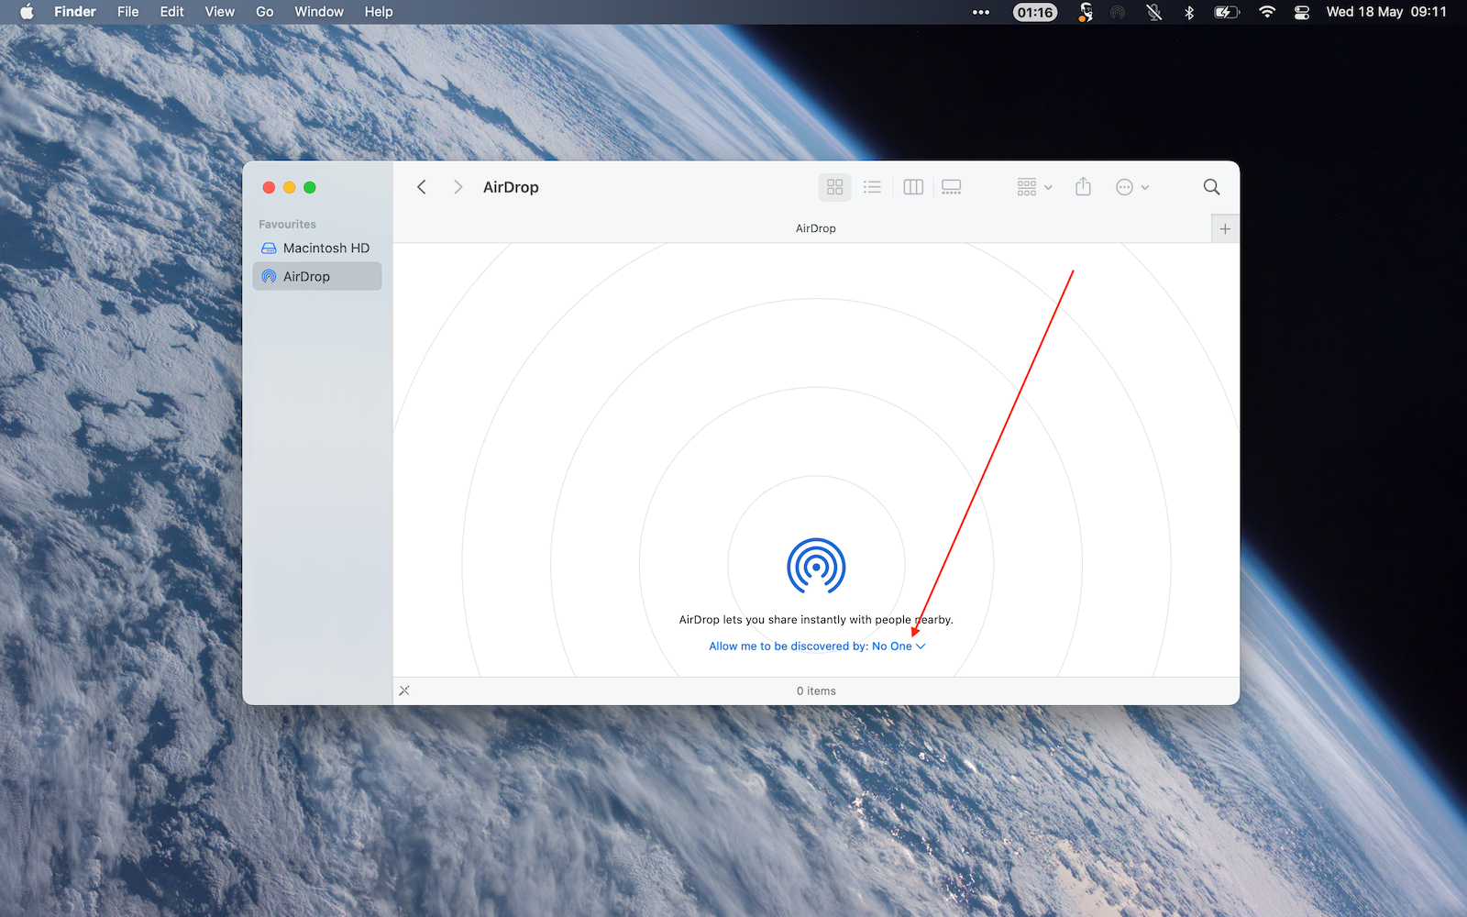Minimize the Finder window with yellow button
Viewport: 1467px width, 917px height.
tap(289, 187)
